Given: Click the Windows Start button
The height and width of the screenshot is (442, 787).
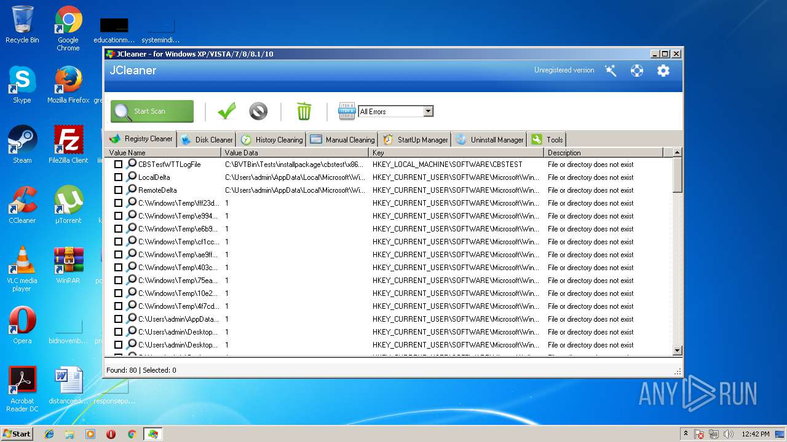Looking at the screenshot, I should (x=17, y=434).
